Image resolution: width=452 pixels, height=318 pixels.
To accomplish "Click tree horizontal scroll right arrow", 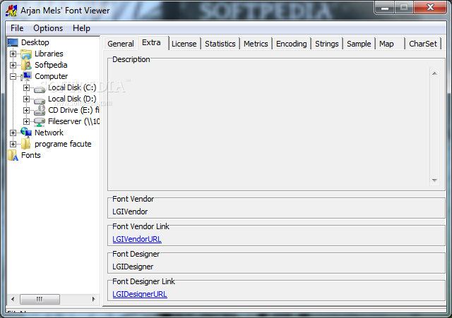I will pyautogui.click(x=94, y=299).
